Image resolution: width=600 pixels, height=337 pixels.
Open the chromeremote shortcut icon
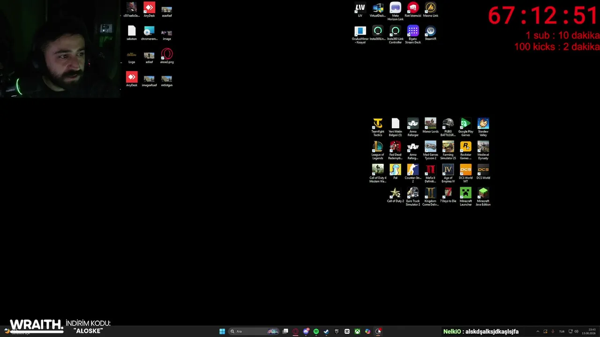click(x=149, y=33)
